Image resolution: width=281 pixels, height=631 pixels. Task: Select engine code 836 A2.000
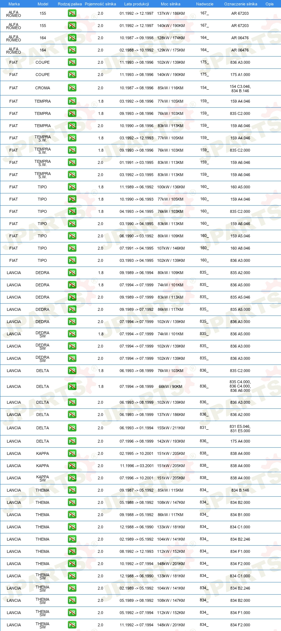tap(240, 415)
